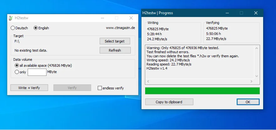Click the Select target button
The height and width of the screenshot is (130, 276).
tap(115, 41)
